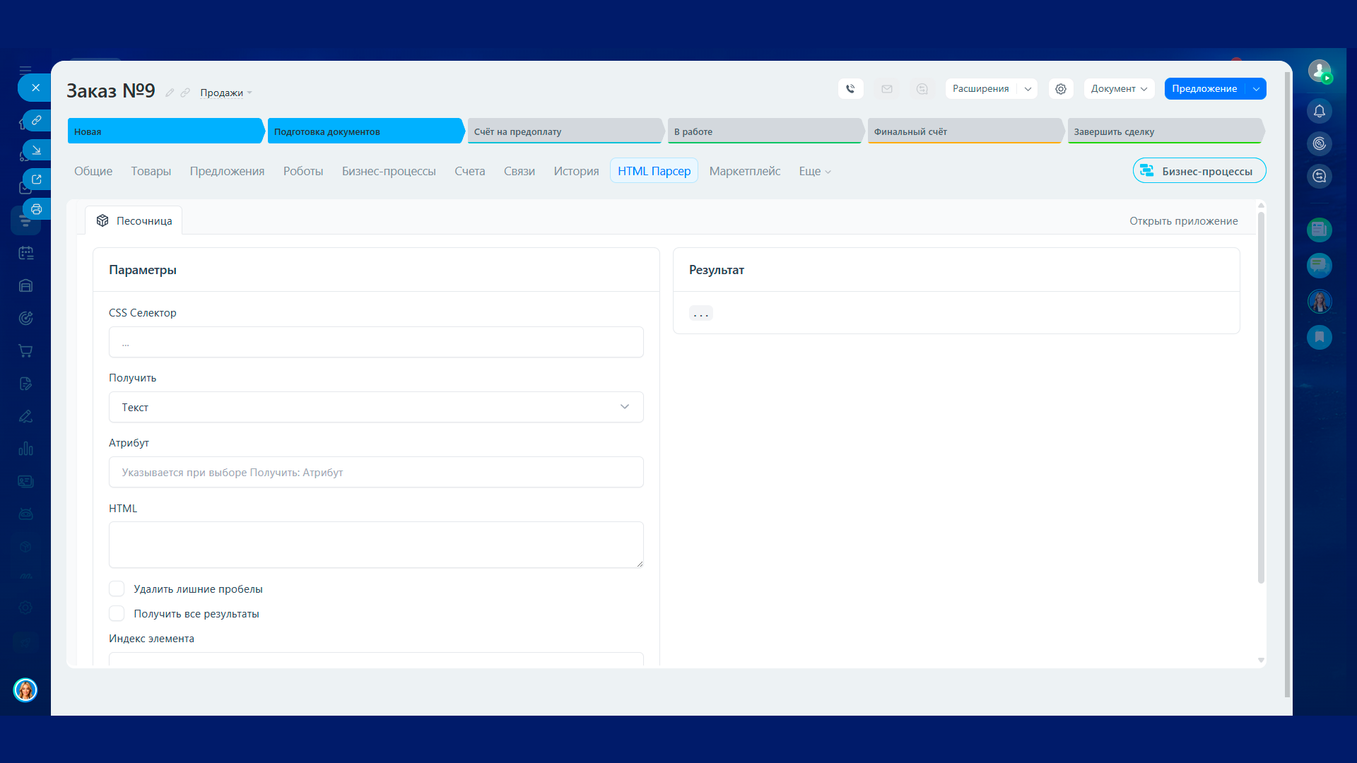Viewport: 1357px width, 763px height.
Task: Click the phone call icon button
Action: (850, 89)
